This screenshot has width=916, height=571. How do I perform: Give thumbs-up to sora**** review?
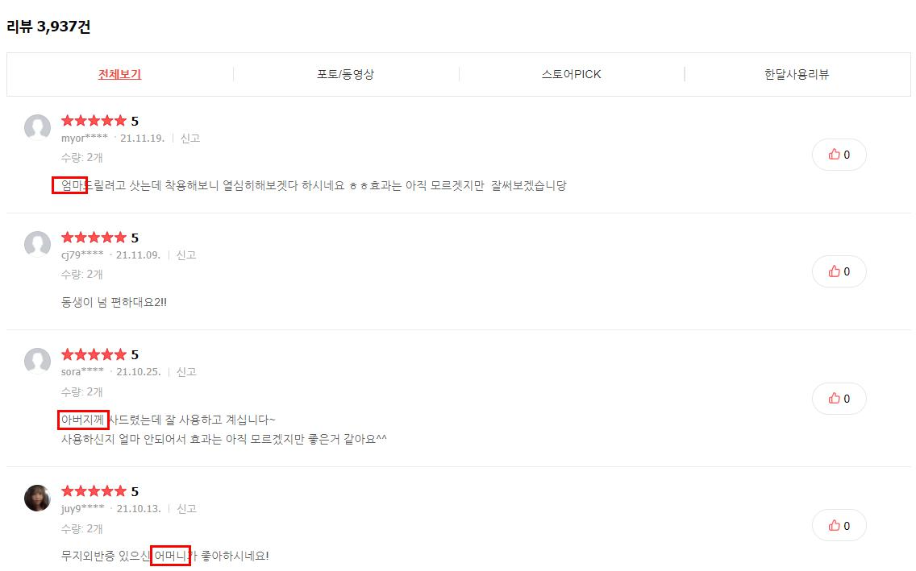839,399
